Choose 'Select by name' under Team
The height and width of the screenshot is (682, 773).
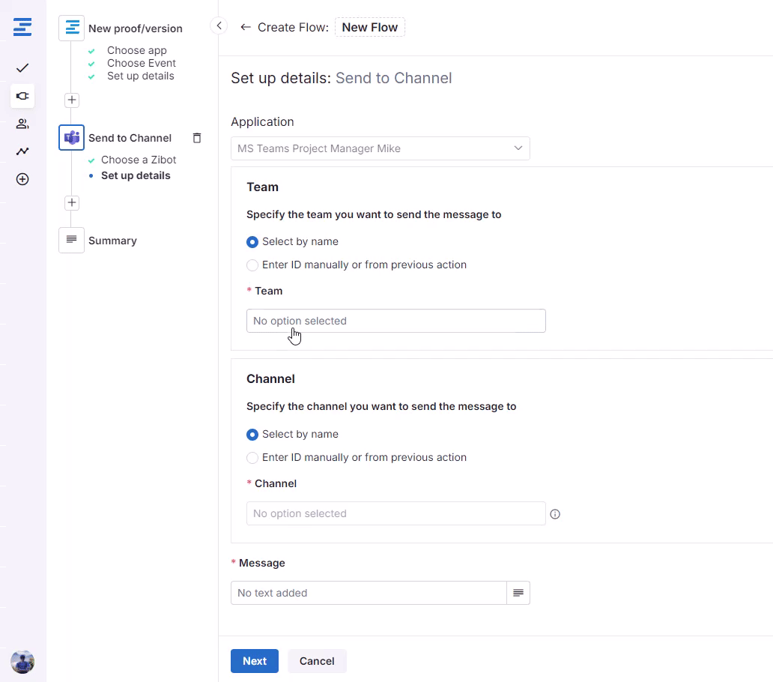(253, 242)
